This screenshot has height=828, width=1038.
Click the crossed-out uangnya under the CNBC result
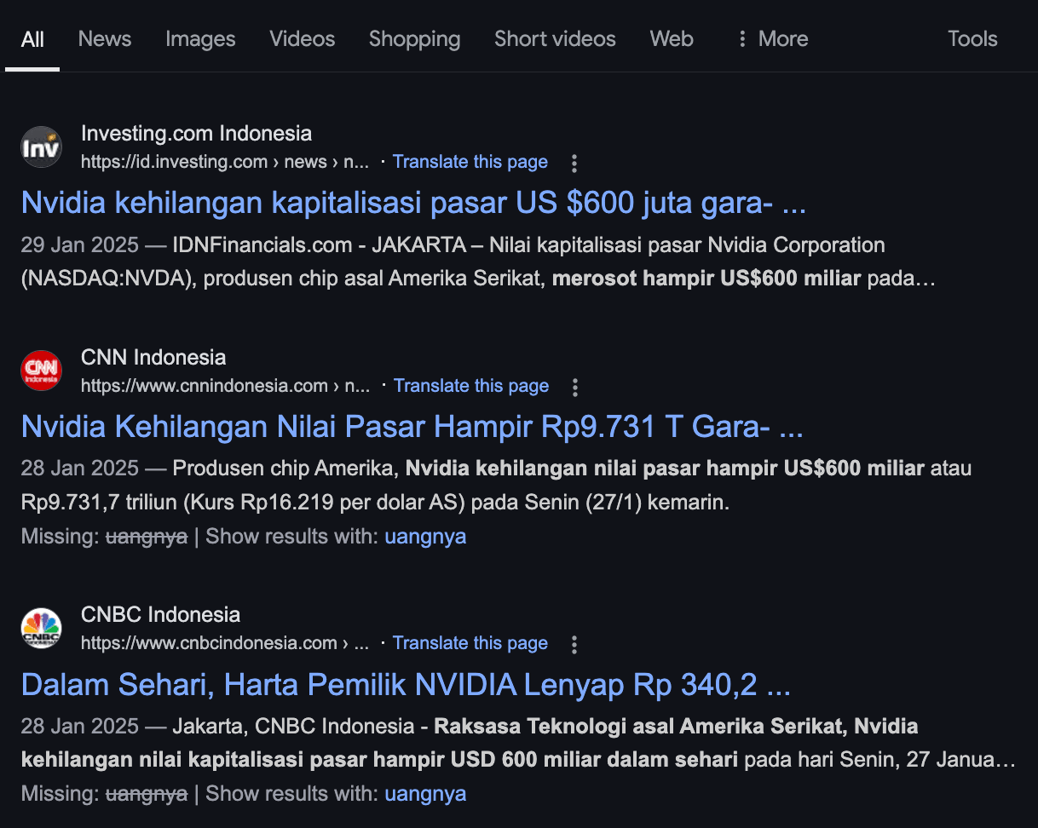[147, 793]
